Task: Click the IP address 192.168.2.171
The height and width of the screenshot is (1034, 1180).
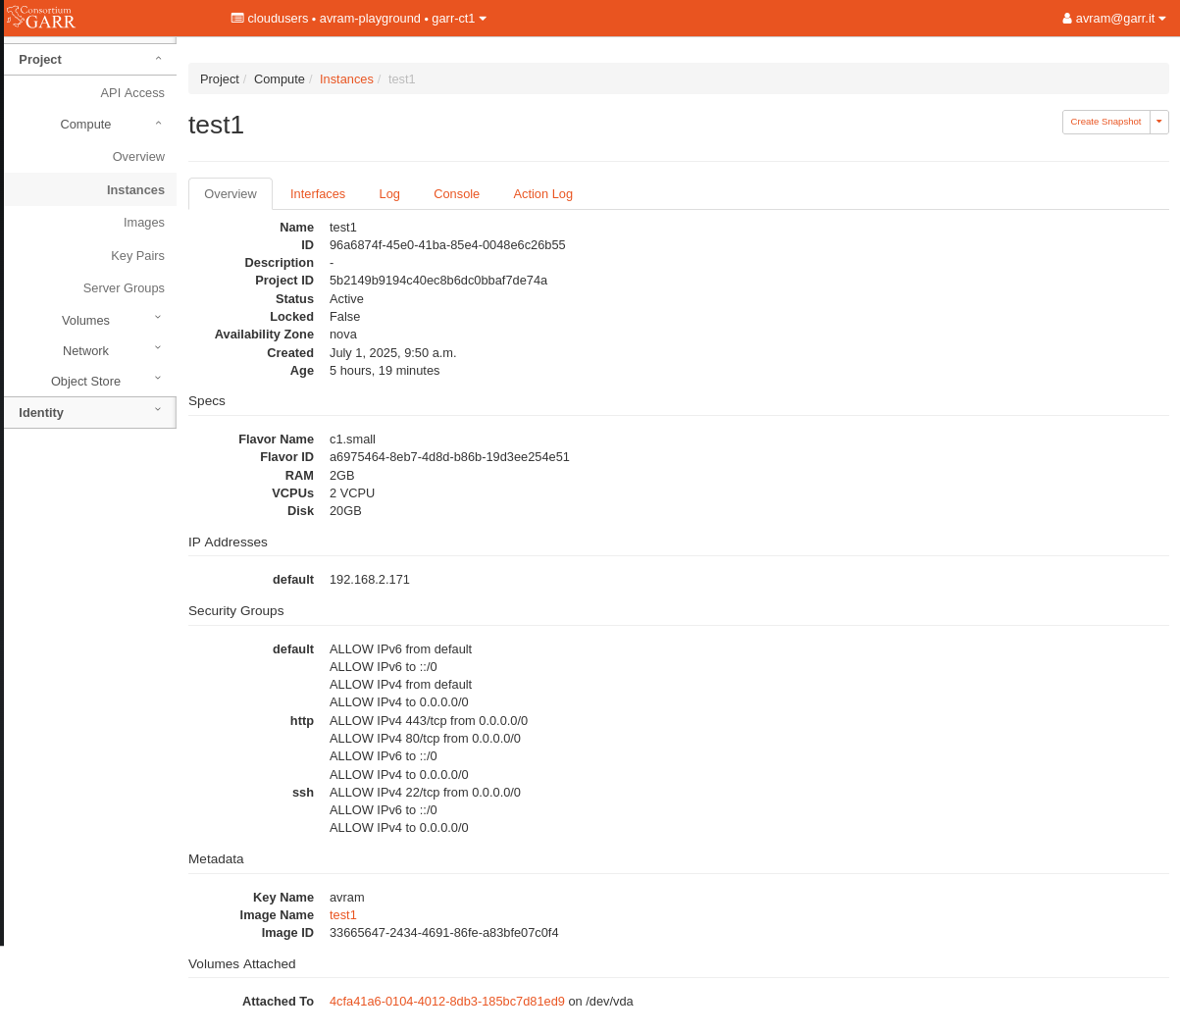Action: click(370, 580)
